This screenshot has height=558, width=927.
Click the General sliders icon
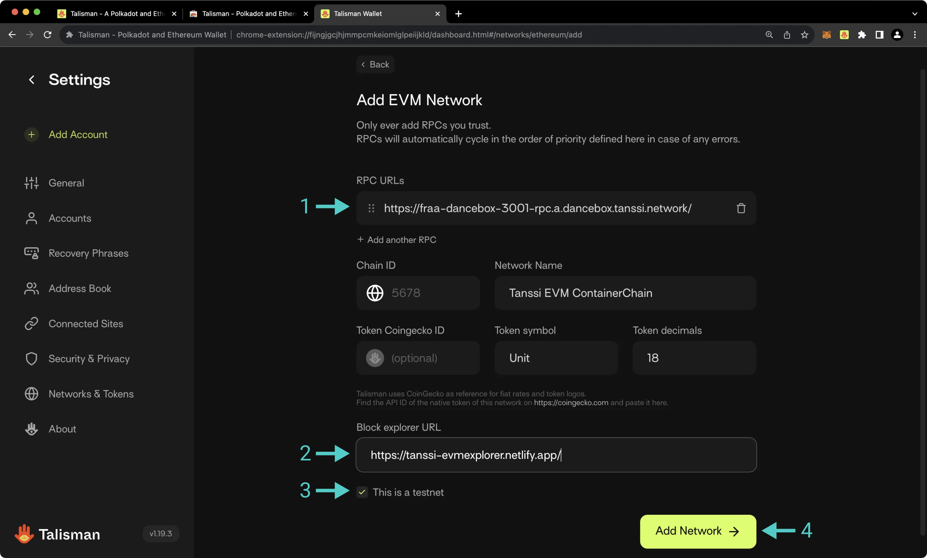(x=31, y=183)
